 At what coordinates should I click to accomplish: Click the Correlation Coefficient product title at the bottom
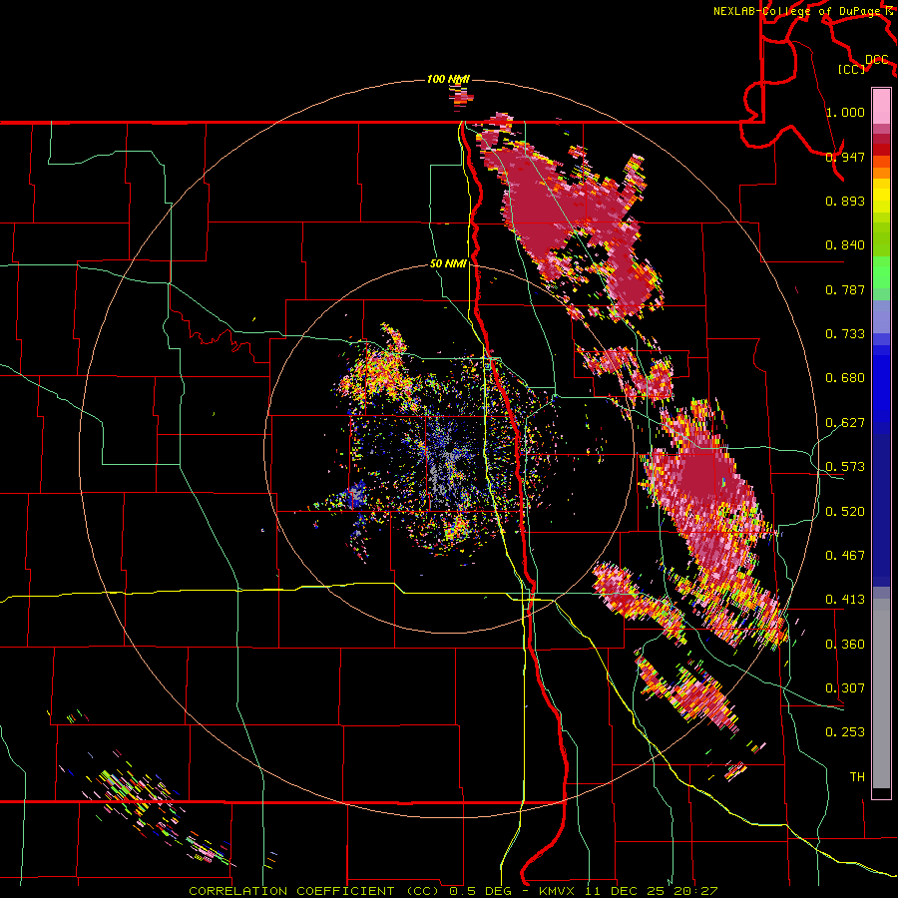click(x=452, y=891)
